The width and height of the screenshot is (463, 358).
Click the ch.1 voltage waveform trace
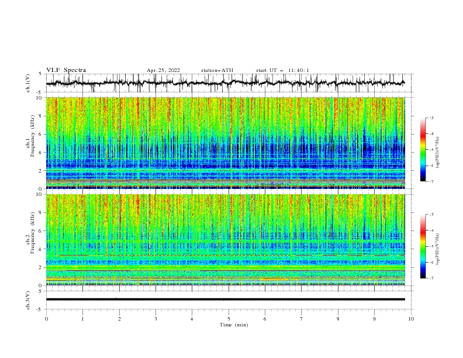(225, 83)
